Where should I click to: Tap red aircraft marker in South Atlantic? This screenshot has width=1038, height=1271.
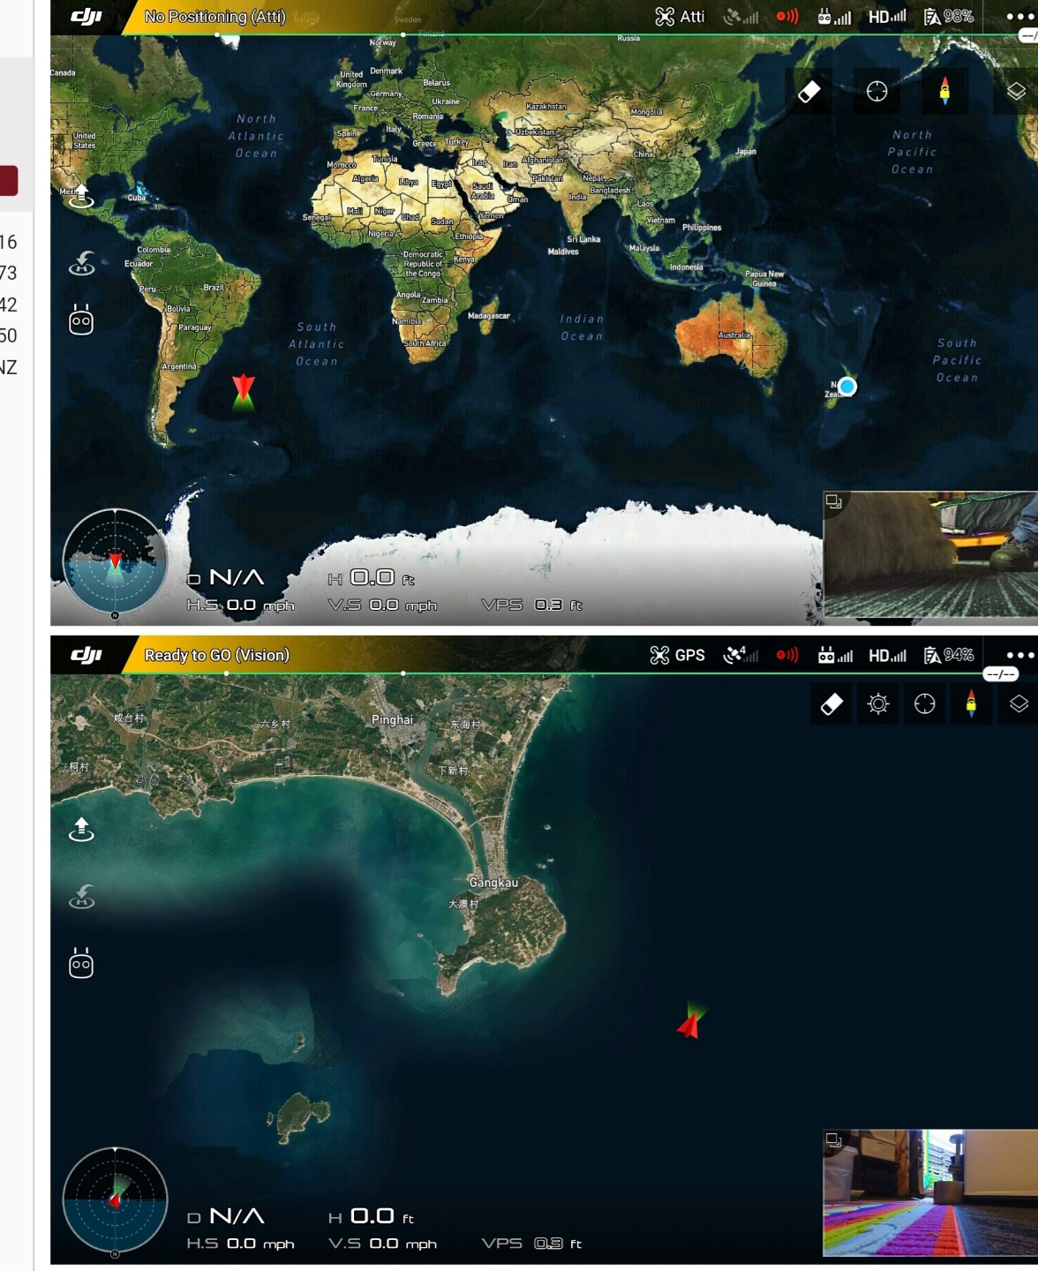coord(244,391)
